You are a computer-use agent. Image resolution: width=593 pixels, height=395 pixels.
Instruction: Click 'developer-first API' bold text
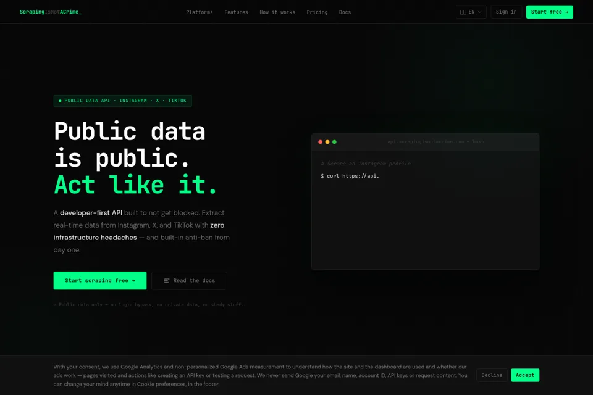coord(91,213)
